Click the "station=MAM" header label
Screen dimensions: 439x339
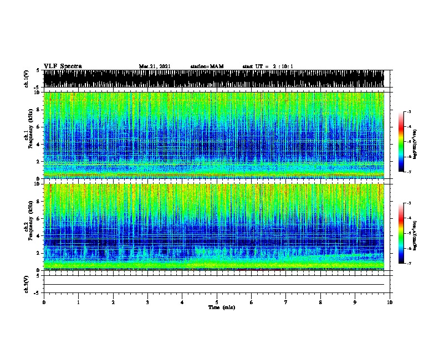207,66
